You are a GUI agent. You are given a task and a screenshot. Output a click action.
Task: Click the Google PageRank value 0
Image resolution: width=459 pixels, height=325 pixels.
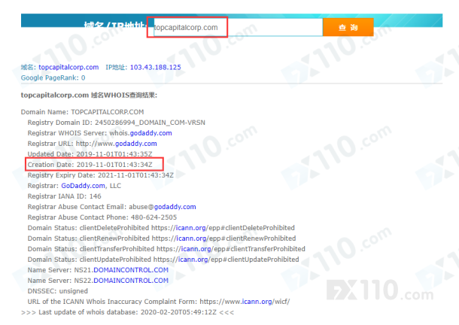[83, 77]
